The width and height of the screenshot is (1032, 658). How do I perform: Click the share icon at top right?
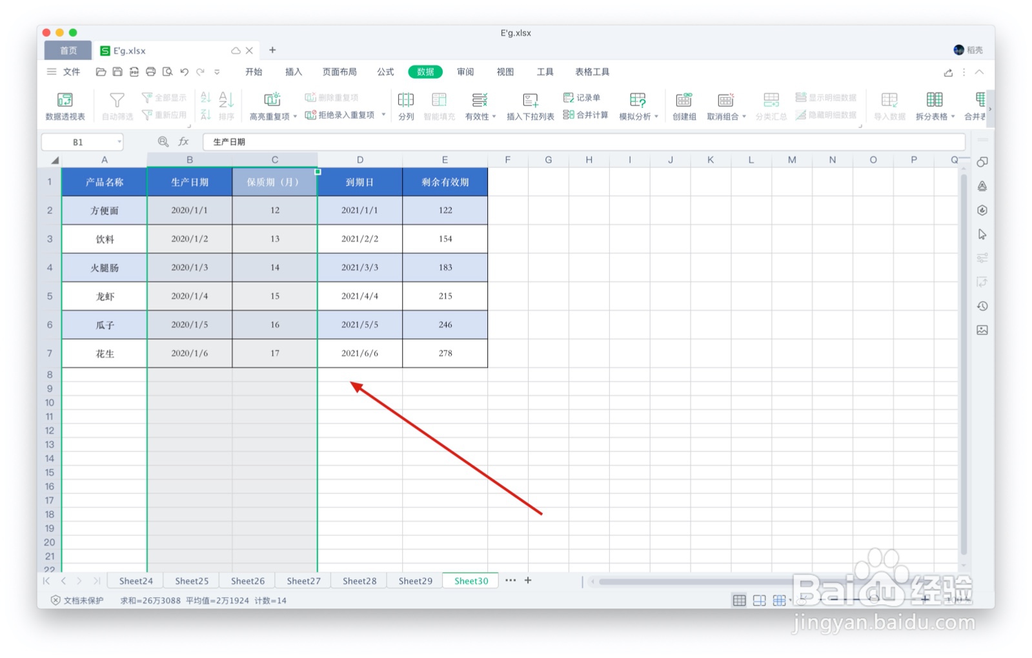point(948,72)
